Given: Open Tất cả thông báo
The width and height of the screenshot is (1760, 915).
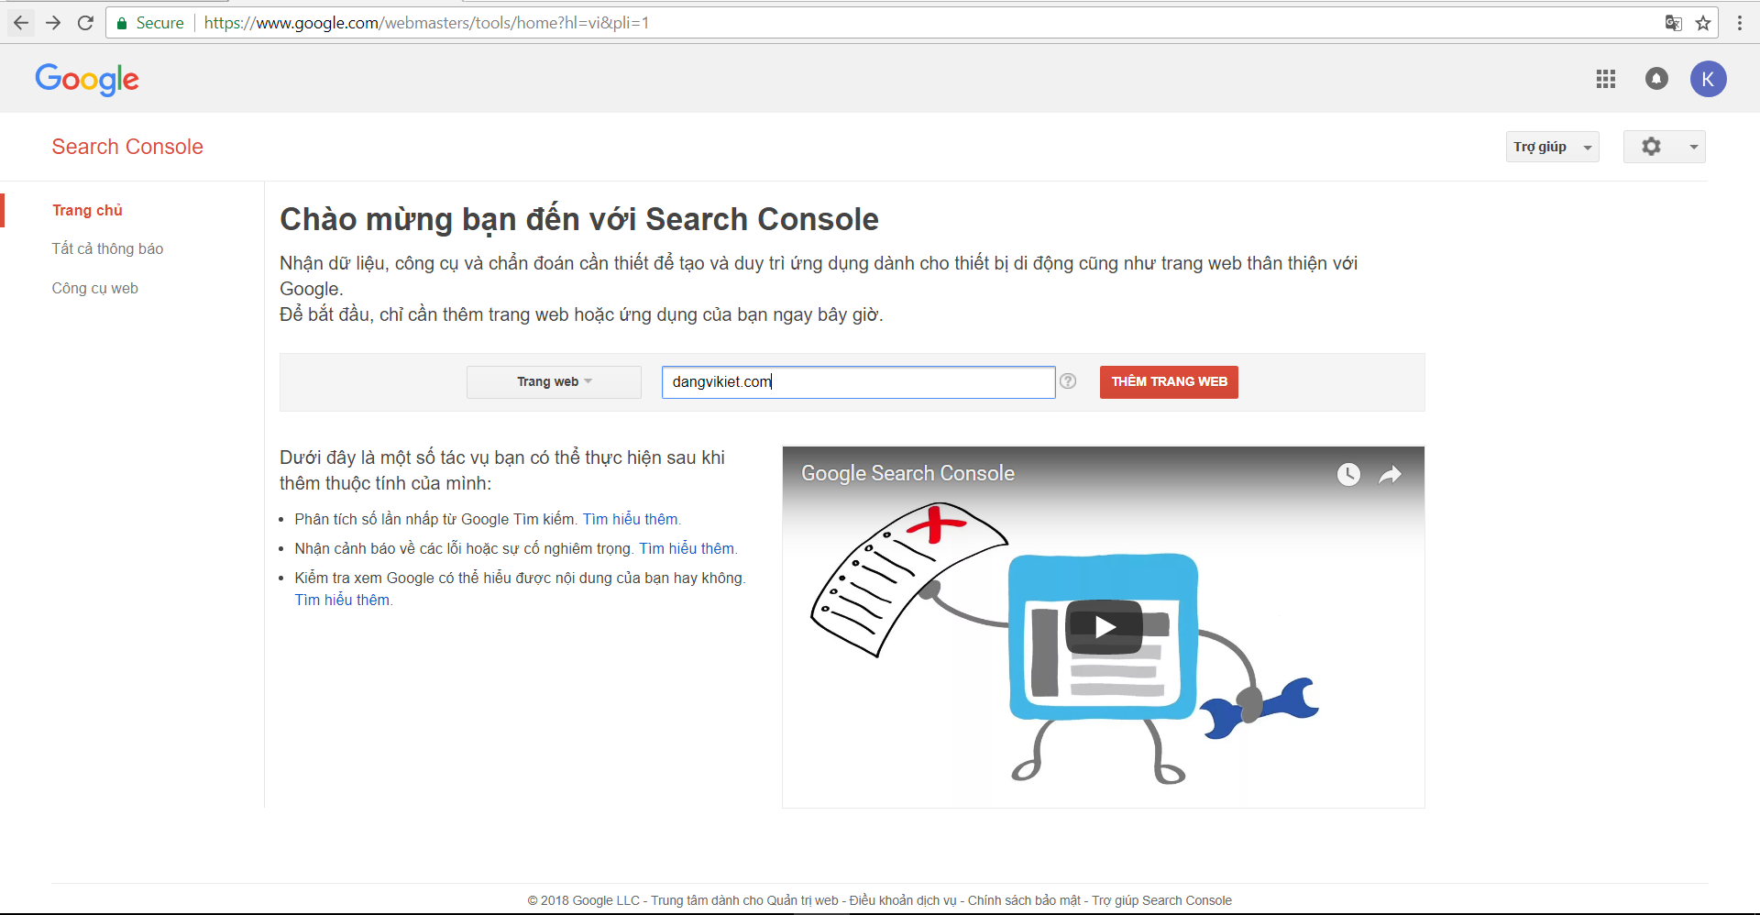Looking at the screenshot, I should (107, 248).
